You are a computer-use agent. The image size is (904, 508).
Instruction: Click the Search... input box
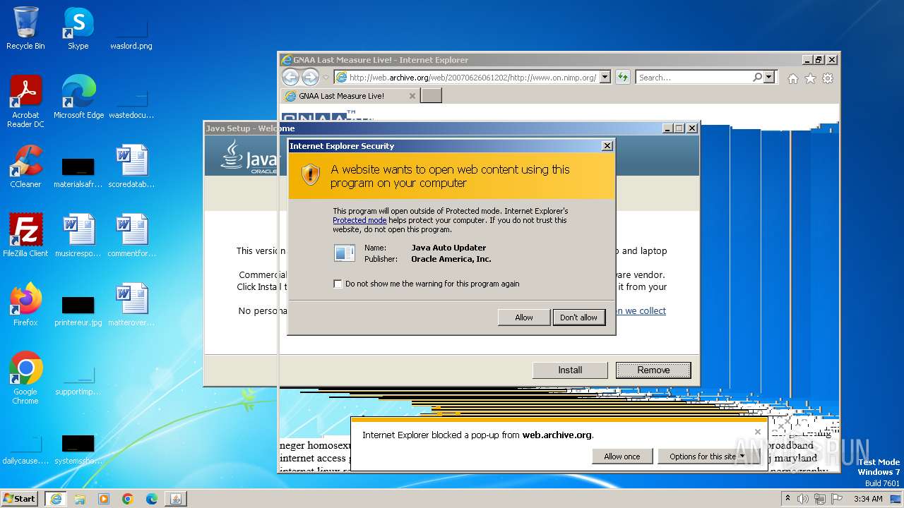[694, 77]
